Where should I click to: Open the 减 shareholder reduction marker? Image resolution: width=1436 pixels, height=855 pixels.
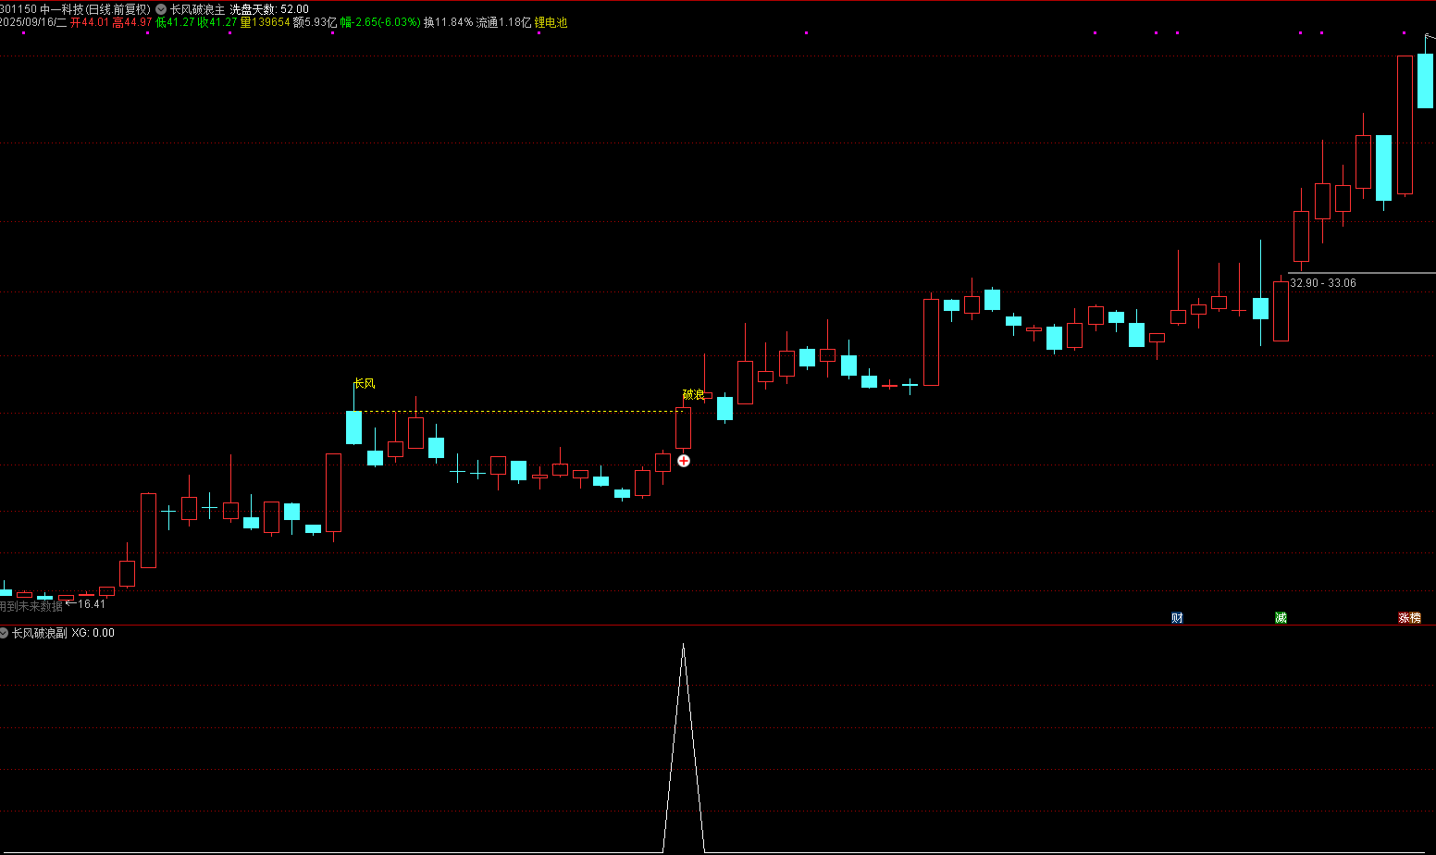1281,618
